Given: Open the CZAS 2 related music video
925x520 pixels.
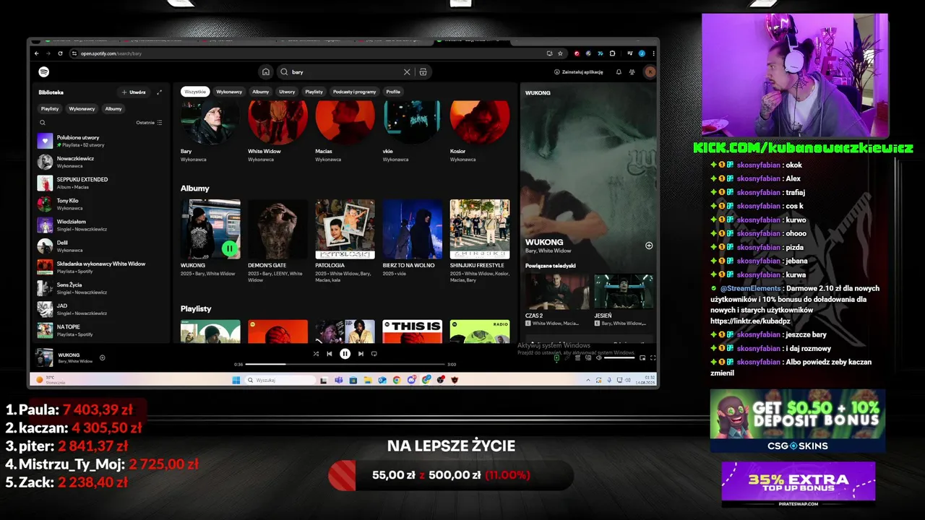Looking at the screenshot, I should pyautogui.click(x=557, y=300).
